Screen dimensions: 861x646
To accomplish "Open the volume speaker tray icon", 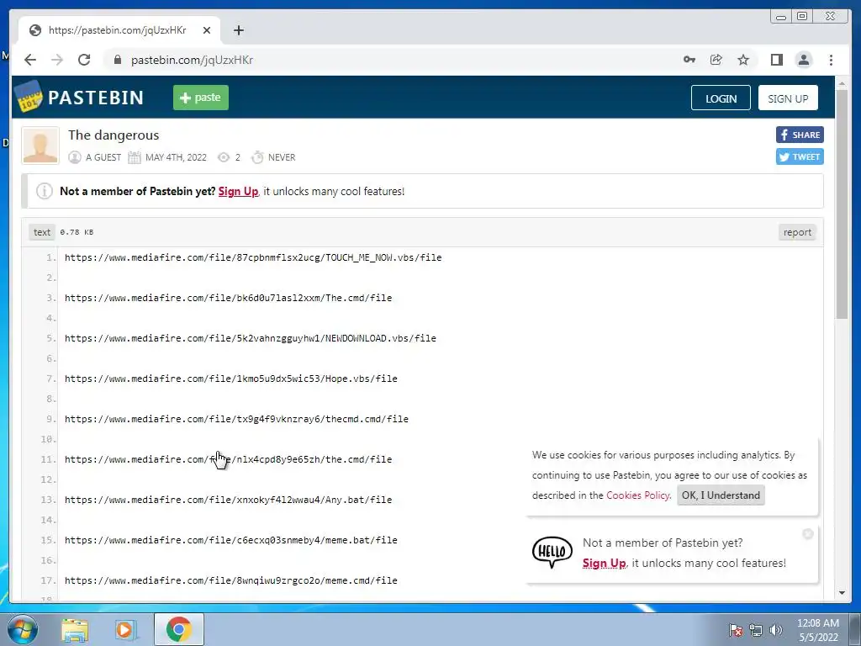I will 776,630.
